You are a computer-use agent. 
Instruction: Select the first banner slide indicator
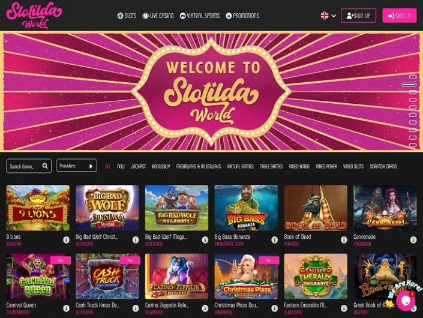[413, 77]
